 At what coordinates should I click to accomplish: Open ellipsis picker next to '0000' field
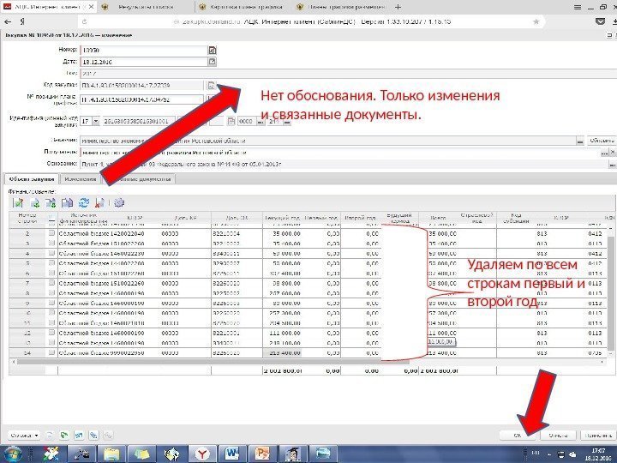point(261,122)
